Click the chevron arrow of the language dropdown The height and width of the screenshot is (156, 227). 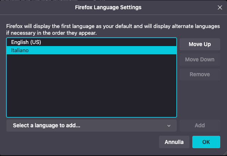pos(169,126)
